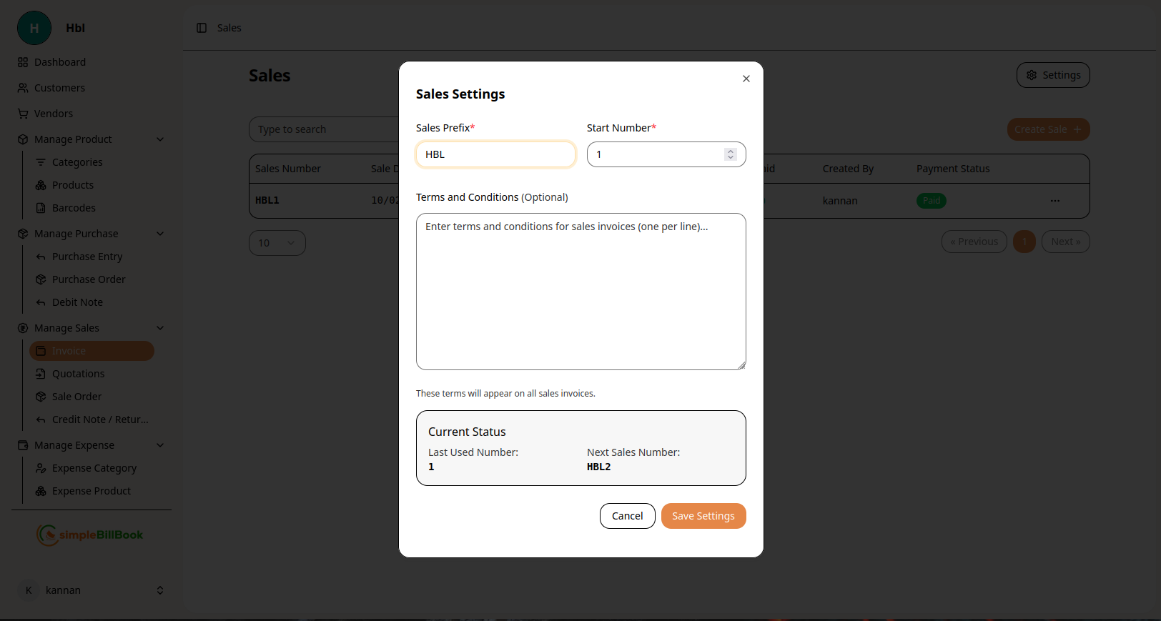1161x621 pixels.
Task: Go to Customers in the sidebar
Action: click(59, 88)
